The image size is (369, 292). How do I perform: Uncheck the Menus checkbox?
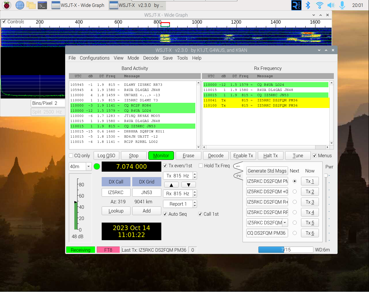pyautogui.click(x=315, y=156)
